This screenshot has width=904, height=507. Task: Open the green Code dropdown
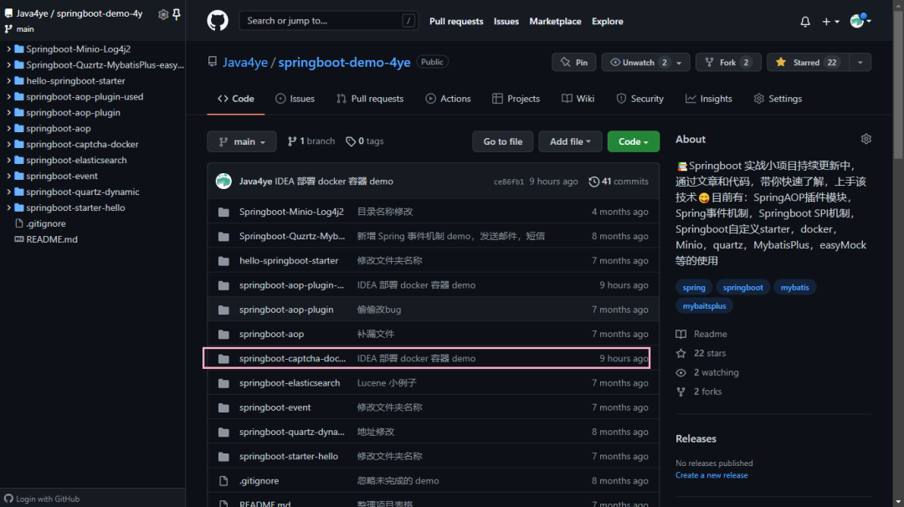(x=633, y=141)
